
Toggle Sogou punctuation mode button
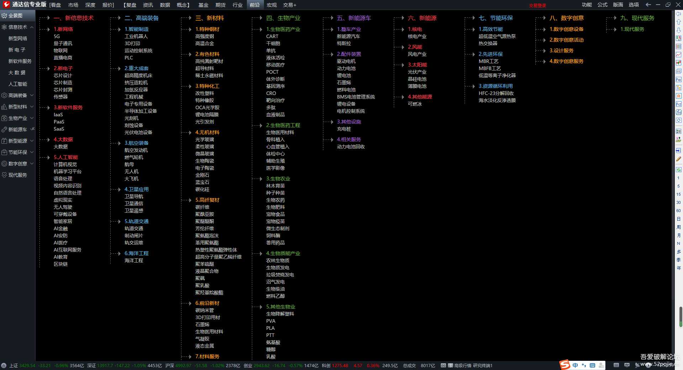point(584,365)
